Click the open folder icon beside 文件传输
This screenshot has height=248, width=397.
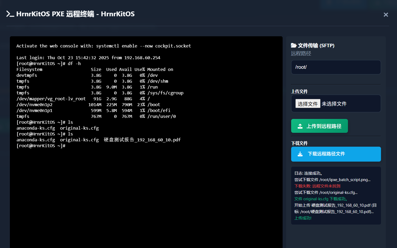coord(294,45)
